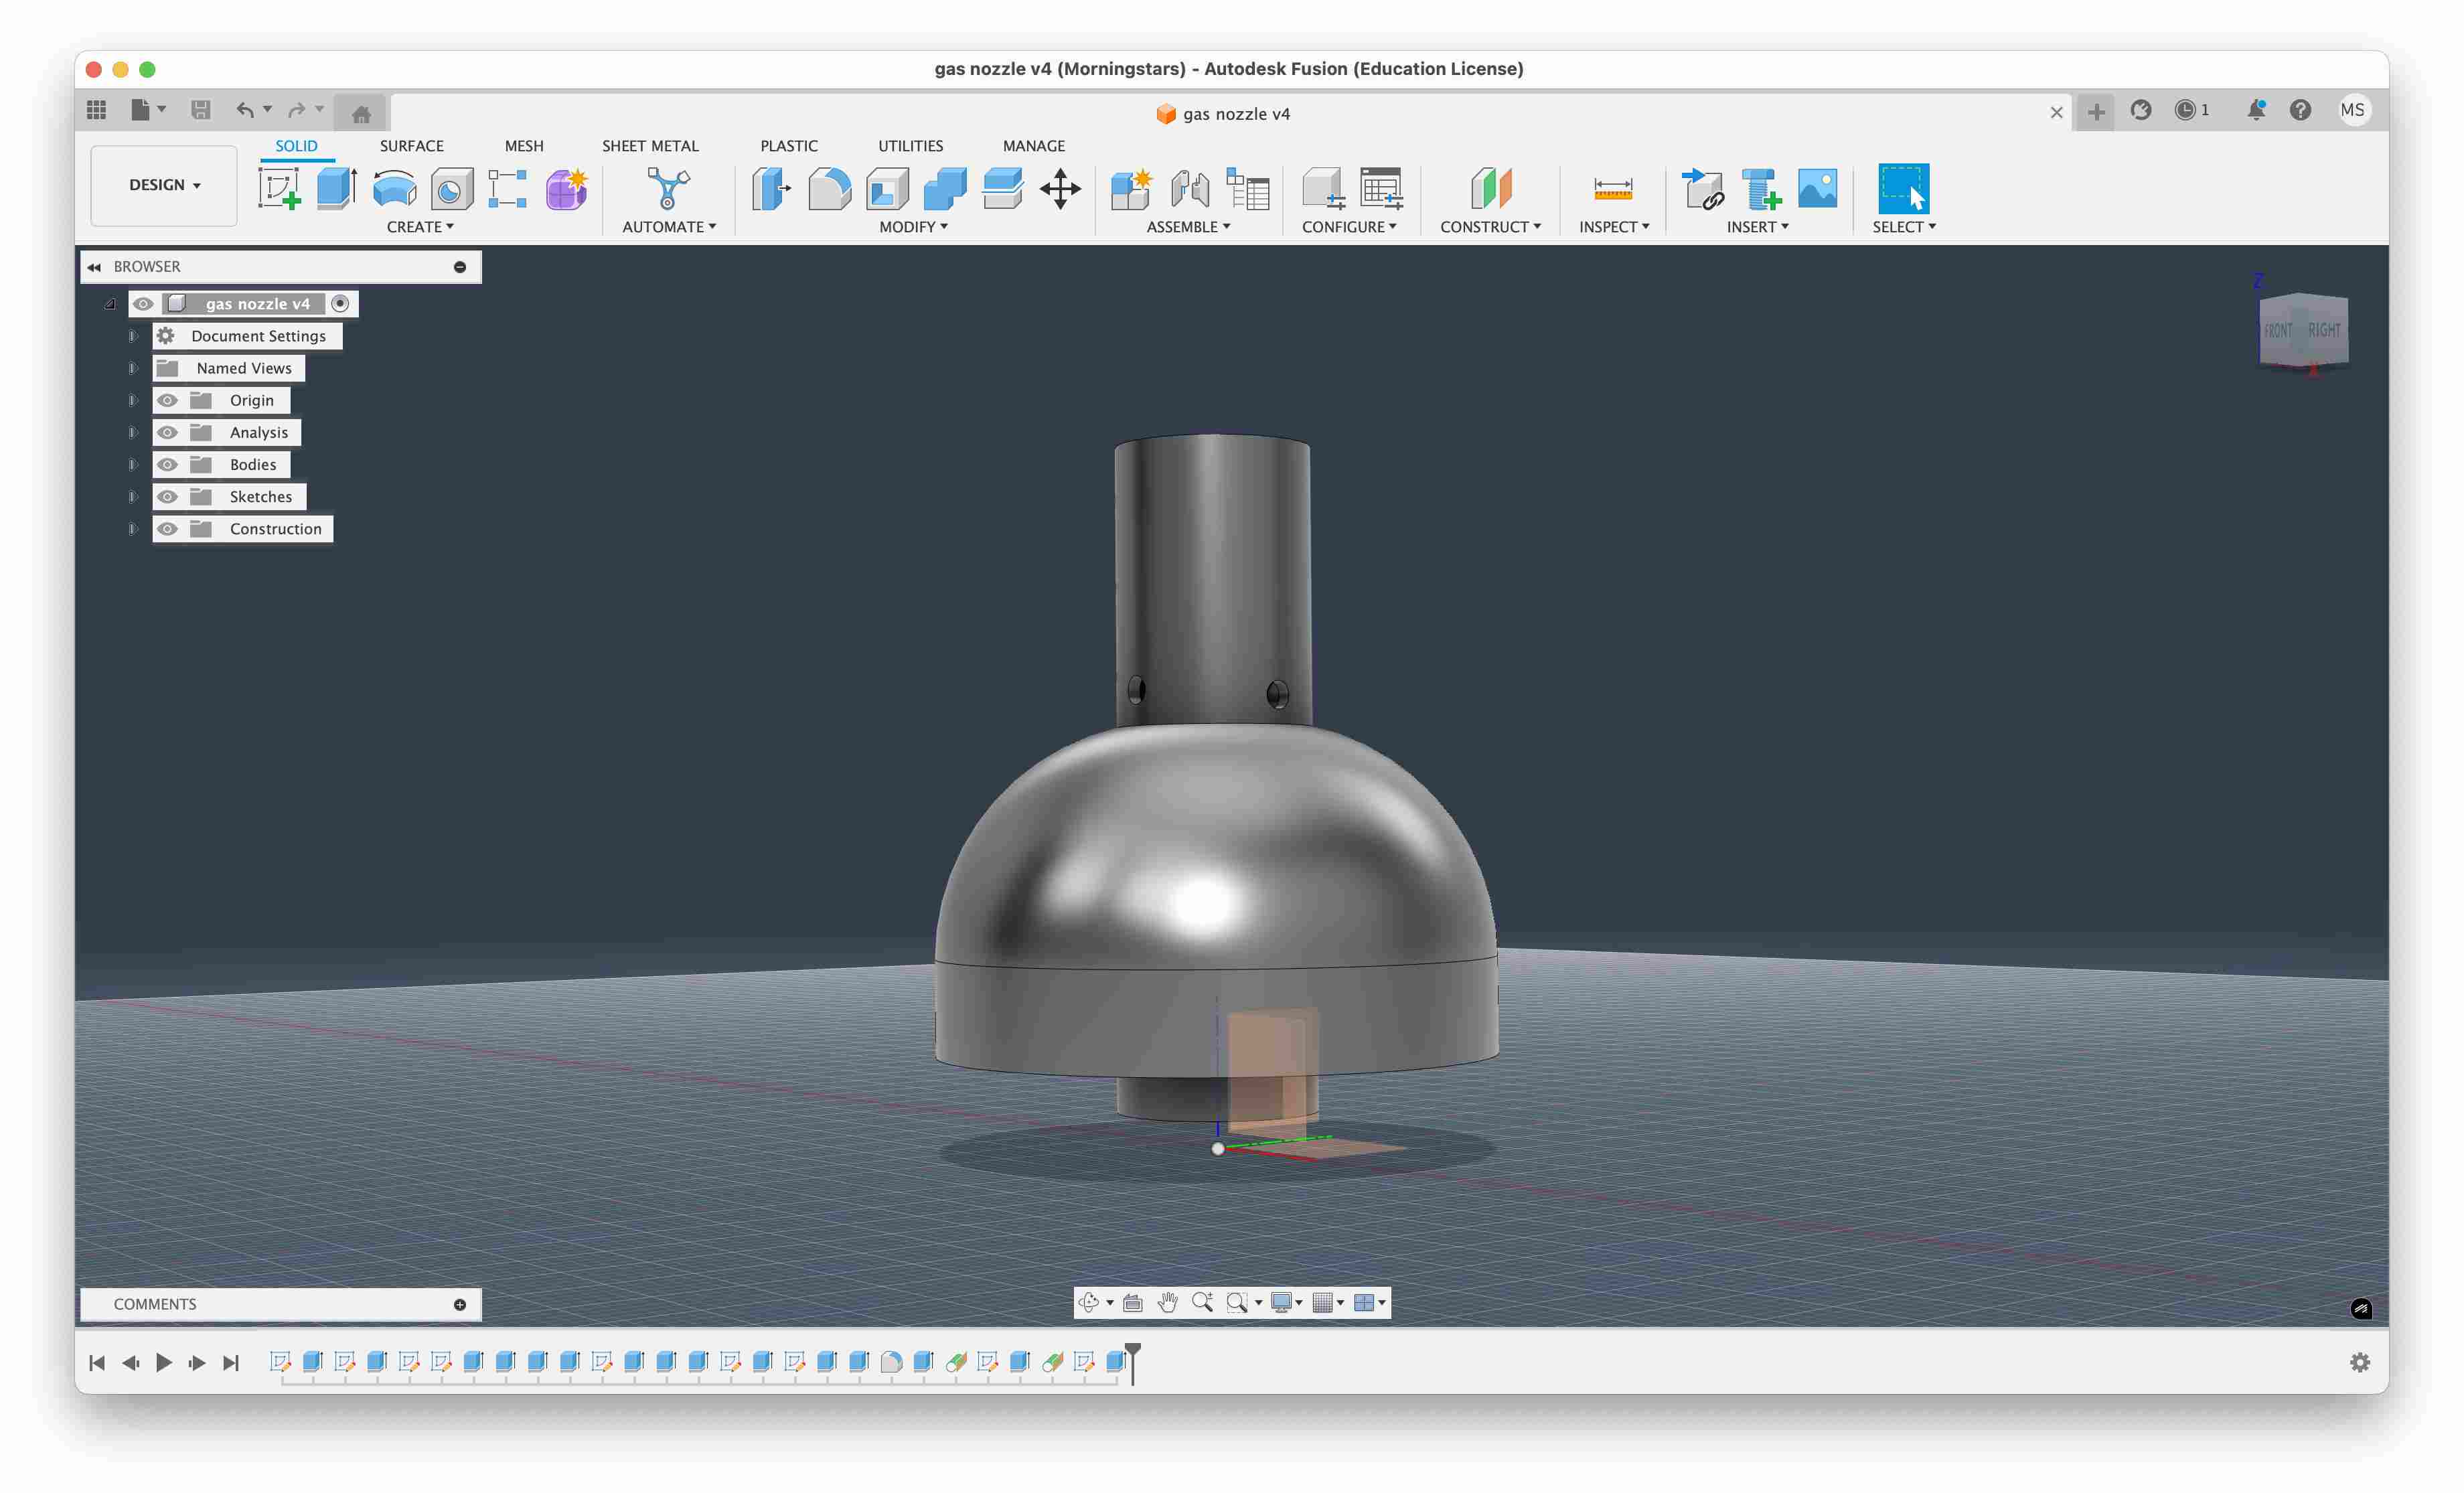
Task: Activate the window Select tool
Action: (1903, 188)
